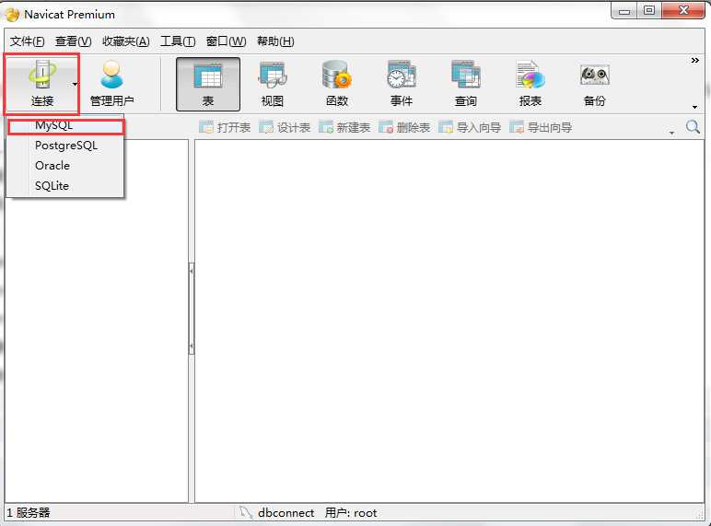Open the 函数 functions toolbar icon
The width and height of the screenshot is (711, 526).
tap(337, 85)
